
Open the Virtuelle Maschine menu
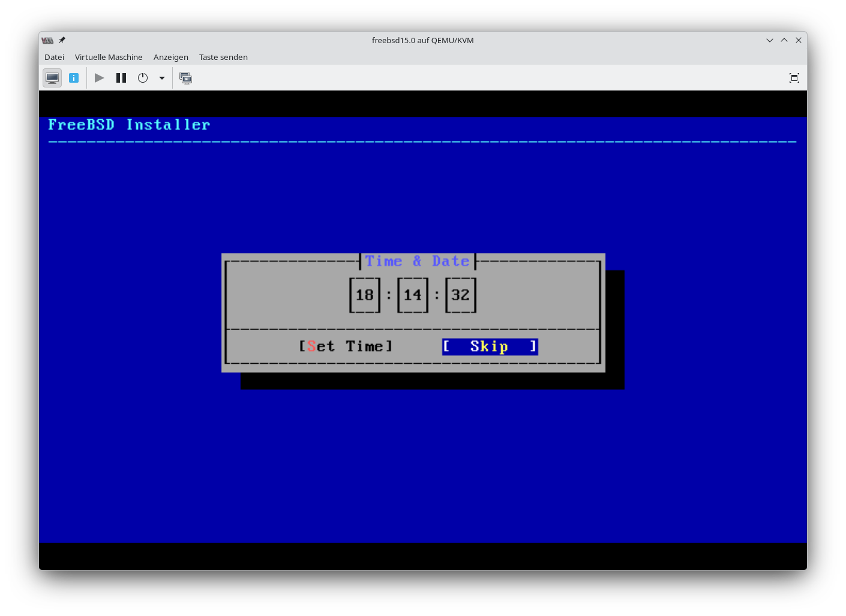click(109, 58)
